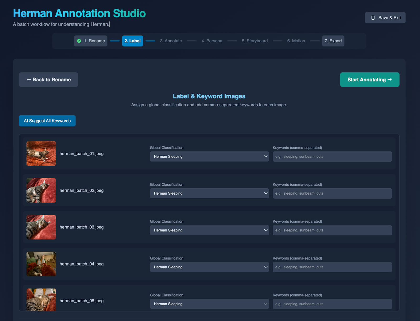Click the herman_batch_02.jpeg cat thumbnail

coord(41,190)
